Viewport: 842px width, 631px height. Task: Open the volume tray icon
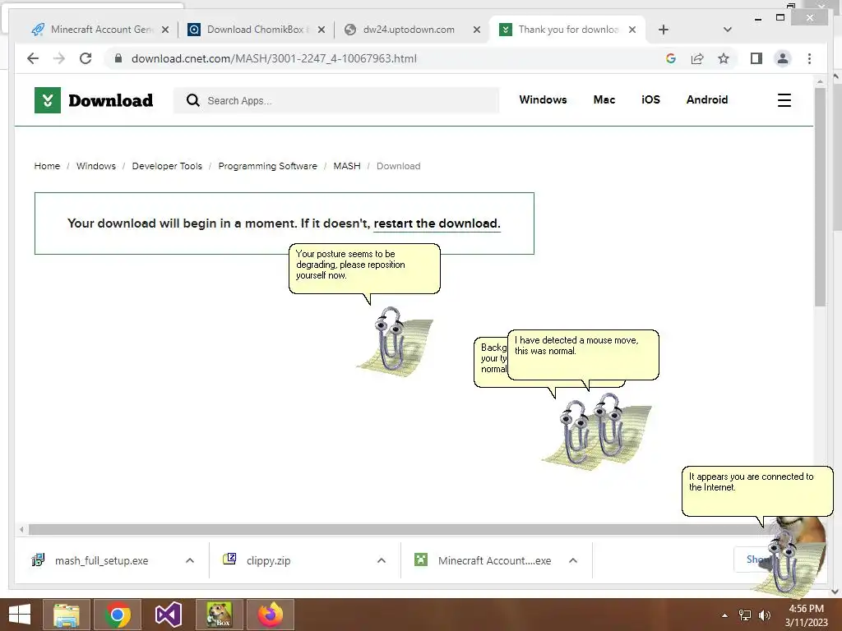764,615
